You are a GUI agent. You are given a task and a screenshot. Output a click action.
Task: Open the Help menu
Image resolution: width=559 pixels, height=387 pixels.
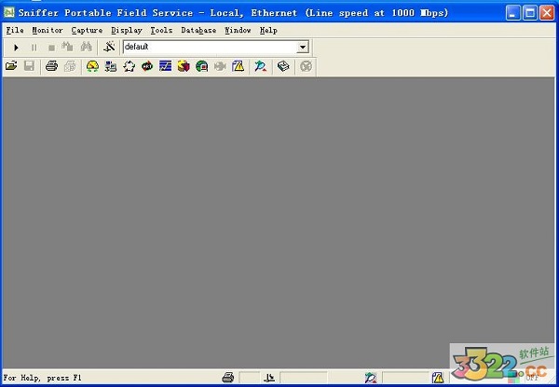coord(268,31)
